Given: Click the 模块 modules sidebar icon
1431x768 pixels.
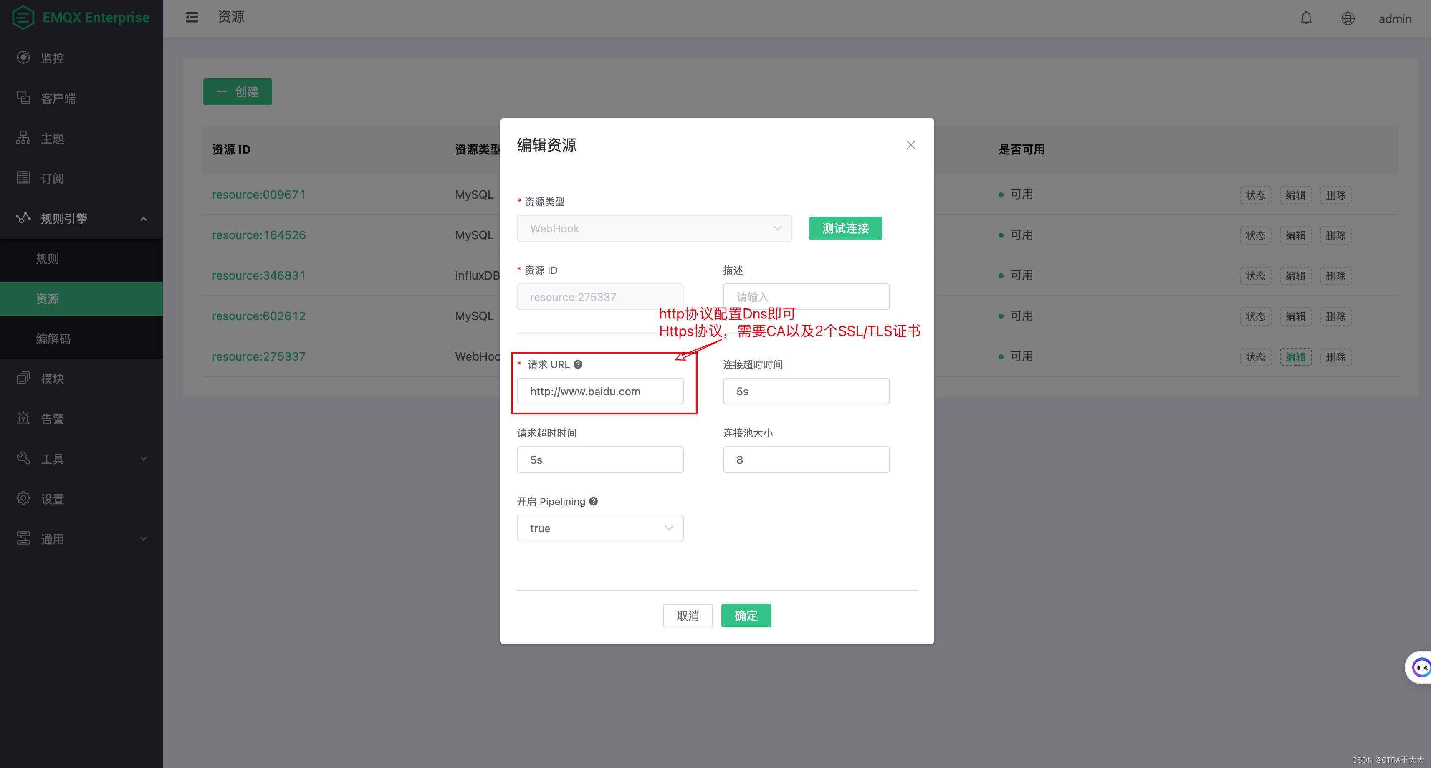Looking at the screenshot, I should tap(23, 378).
